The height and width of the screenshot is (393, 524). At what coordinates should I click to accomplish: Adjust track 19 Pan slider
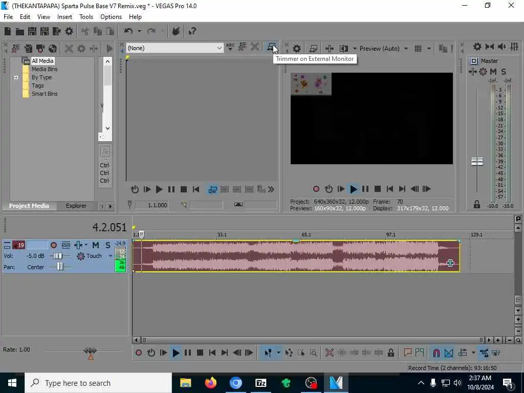60,267
